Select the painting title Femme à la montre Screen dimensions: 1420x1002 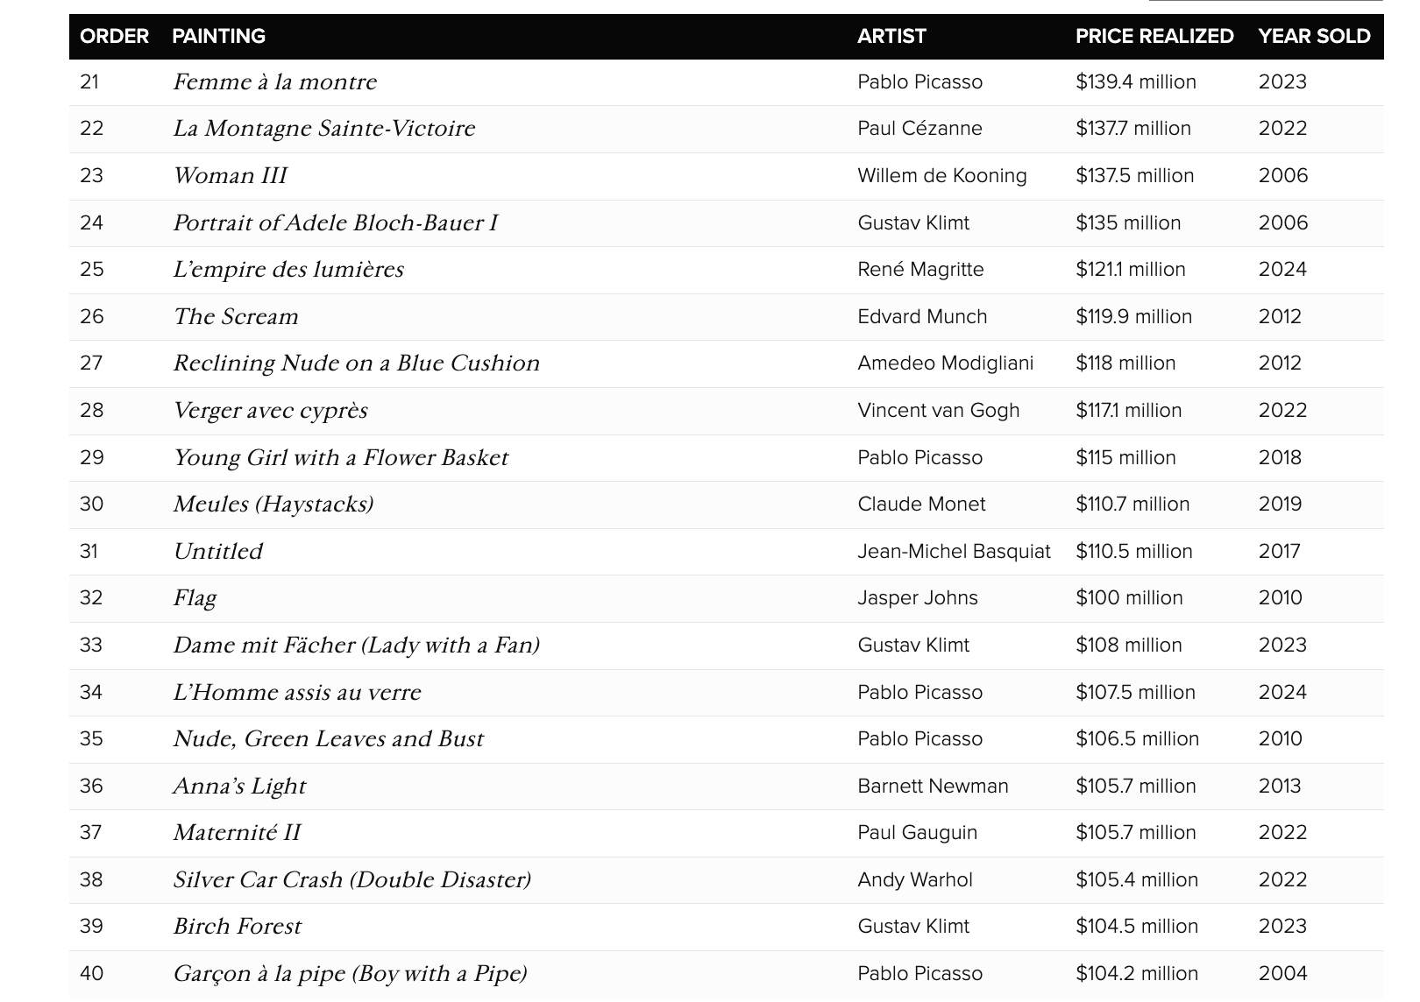pos(274,82)
